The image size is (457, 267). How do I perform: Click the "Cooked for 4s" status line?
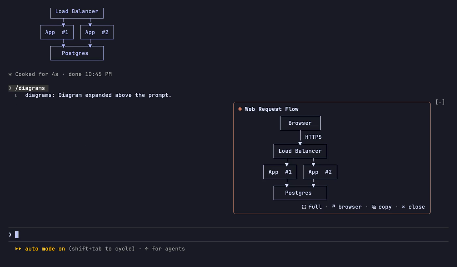[x=60, y=74]
